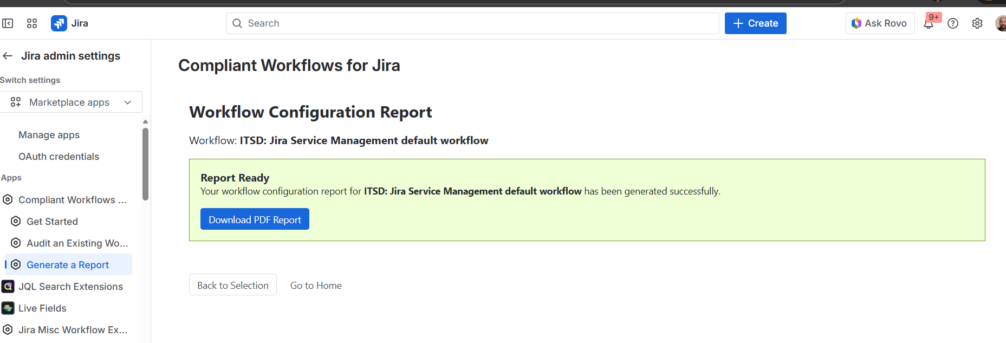Screen dimensions: 1006x343
Task: Click the Get Started hexagon icon
Action: 16,221
